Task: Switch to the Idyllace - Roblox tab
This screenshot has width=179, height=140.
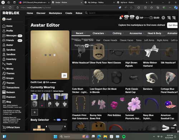Action: (132, 3)
